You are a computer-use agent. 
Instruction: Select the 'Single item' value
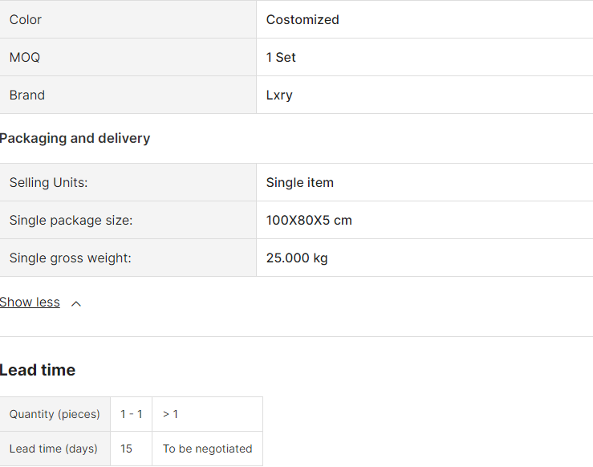[x=299, y=182]
